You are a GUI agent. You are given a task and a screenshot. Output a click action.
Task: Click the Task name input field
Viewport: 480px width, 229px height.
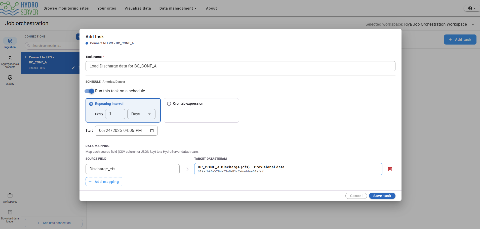coord(241,66)
